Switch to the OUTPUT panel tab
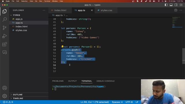The width and height of the screenshot is (185, 104). (x=72, y=81)
